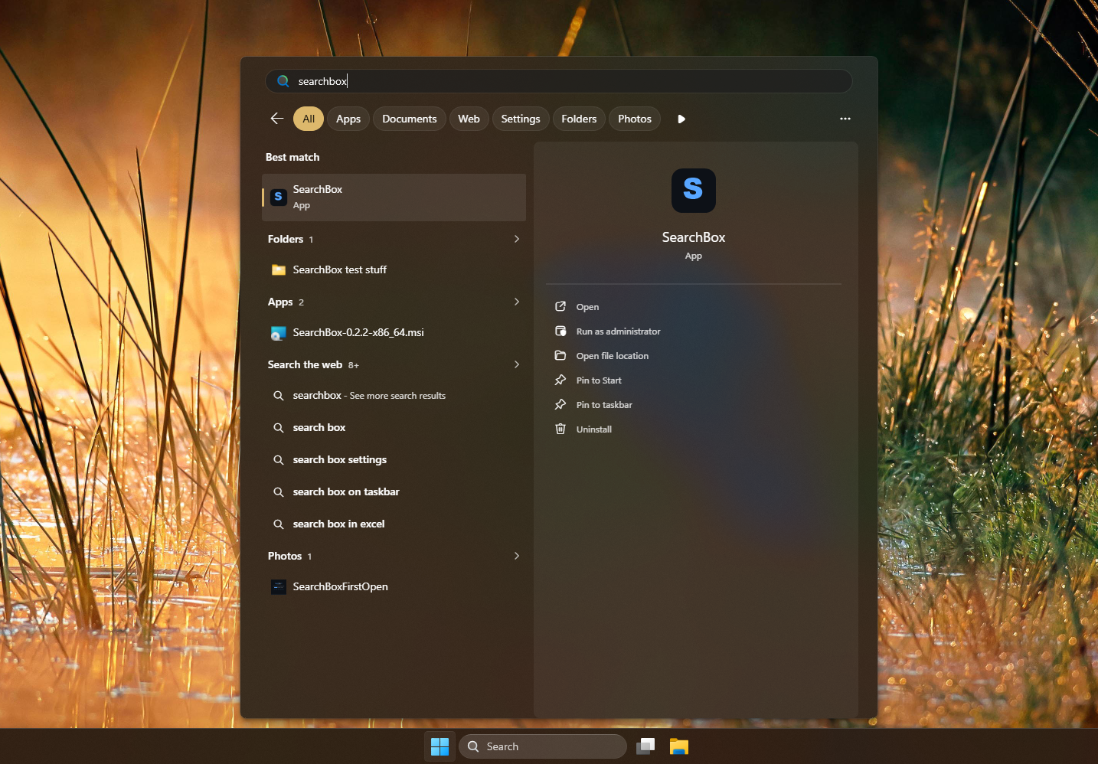Viewport: 1098px width, 764px height.
Task: Open the more options ellipsis menu
Action: (x=845, y=119)
